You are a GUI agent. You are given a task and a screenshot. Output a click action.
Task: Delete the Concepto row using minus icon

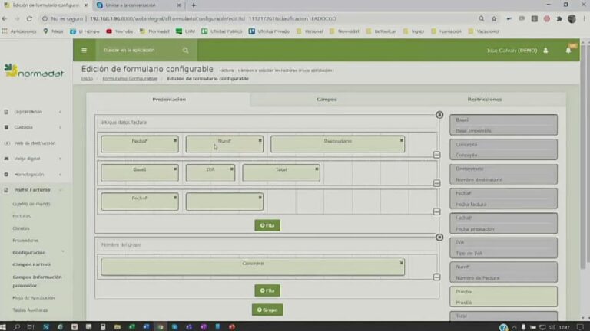pos(436,277)
